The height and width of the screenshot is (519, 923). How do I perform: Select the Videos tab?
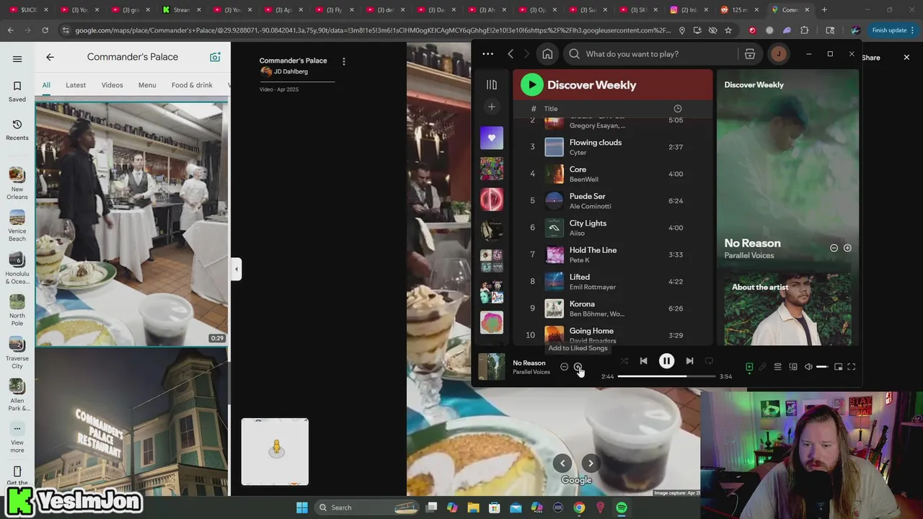click(112, 85)
